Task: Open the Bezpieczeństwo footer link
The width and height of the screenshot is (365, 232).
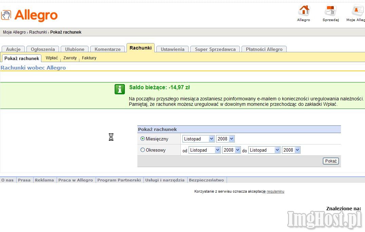Action: [207, 180]
